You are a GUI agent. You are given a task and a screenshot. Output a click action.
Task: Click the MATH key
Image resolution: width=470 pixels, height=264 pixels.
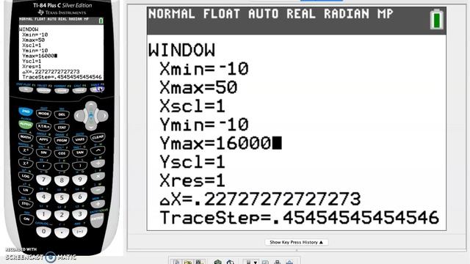pos(26,137)
